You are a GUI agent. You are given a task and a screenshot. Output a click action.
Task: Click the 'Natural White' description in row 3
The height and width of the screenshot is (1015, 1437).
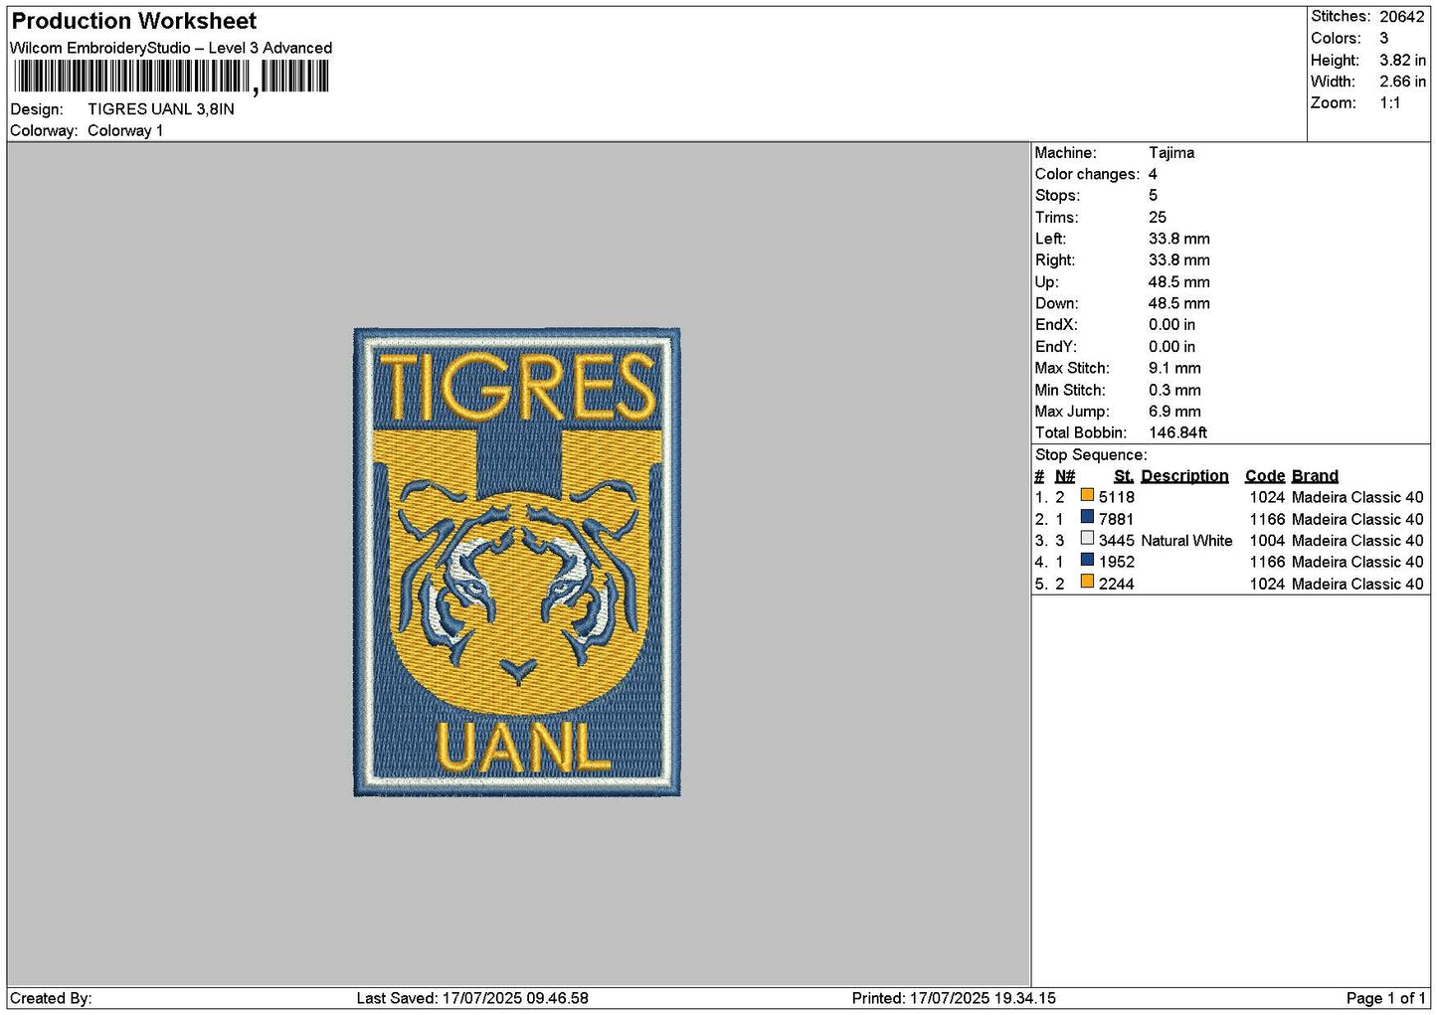click(1186, 541)
